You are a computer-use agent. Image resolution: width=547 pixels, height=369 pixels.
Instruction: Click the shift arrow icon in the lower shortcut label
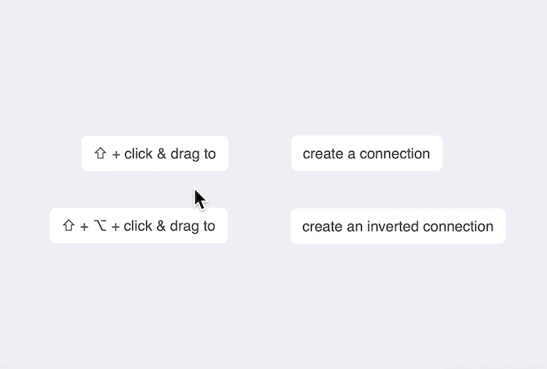(x=68, y=226)
